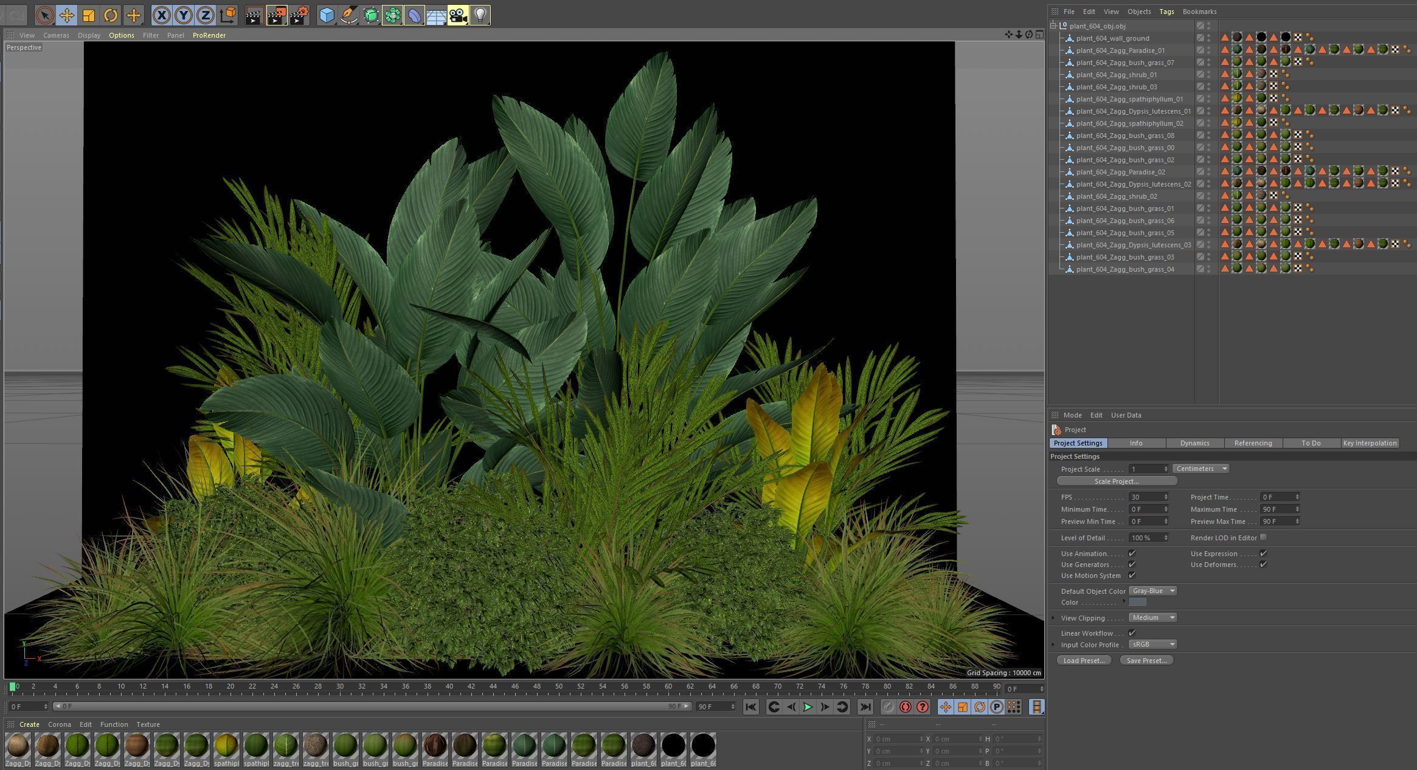Toggle the Use Animation checkbox
The image size is (1417, 770).
click(x=1132, y=554)
